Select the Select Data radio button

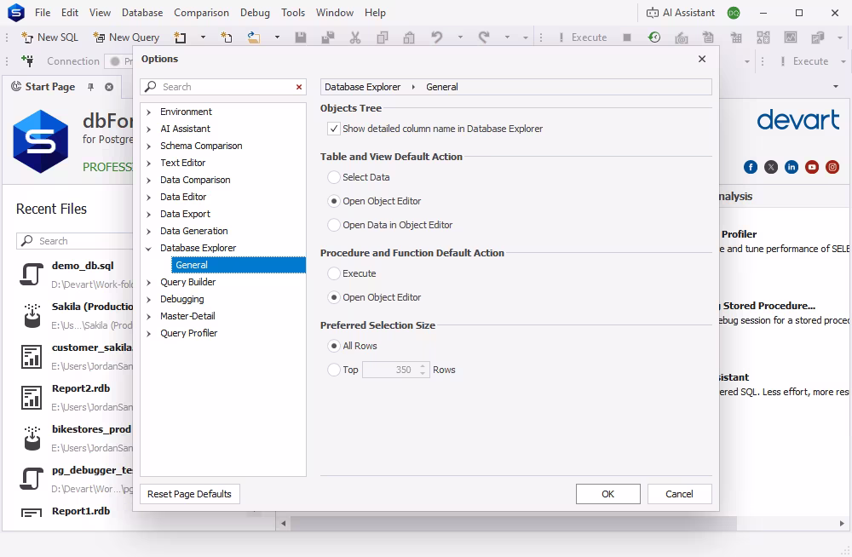pos(334,177)
